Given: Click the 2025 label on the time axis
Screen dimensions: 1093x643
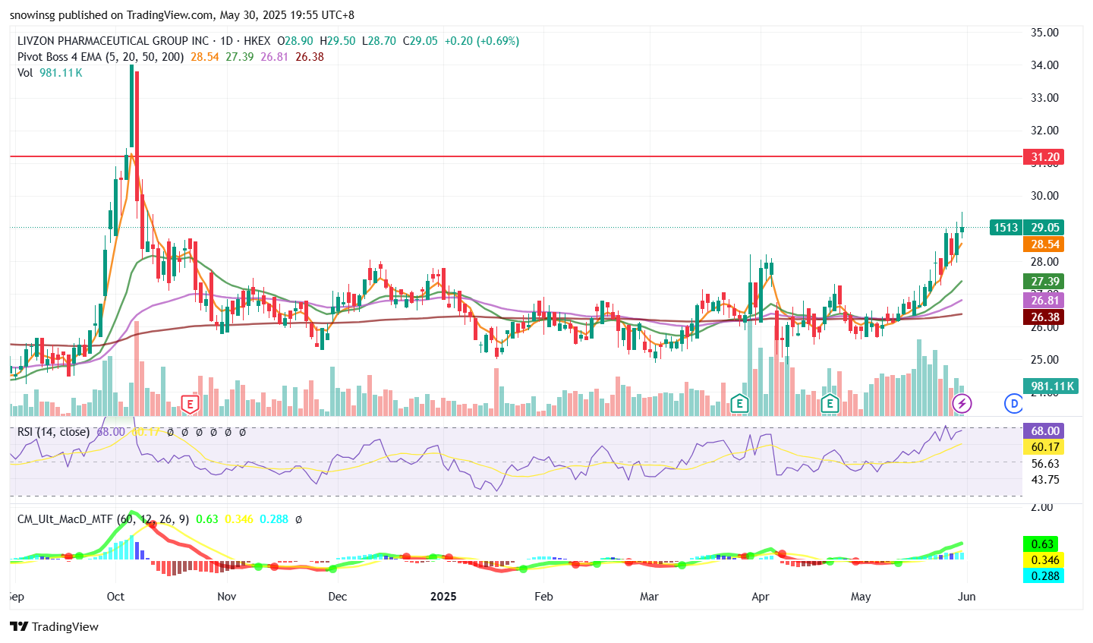Looking at the screenshot, I should point(443,597).
